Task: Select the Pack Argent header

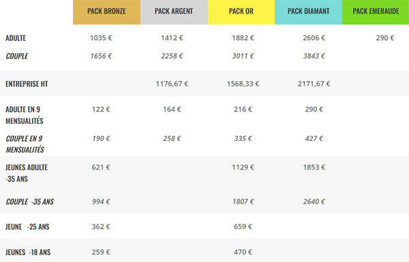Action: (x=174, y=12)
